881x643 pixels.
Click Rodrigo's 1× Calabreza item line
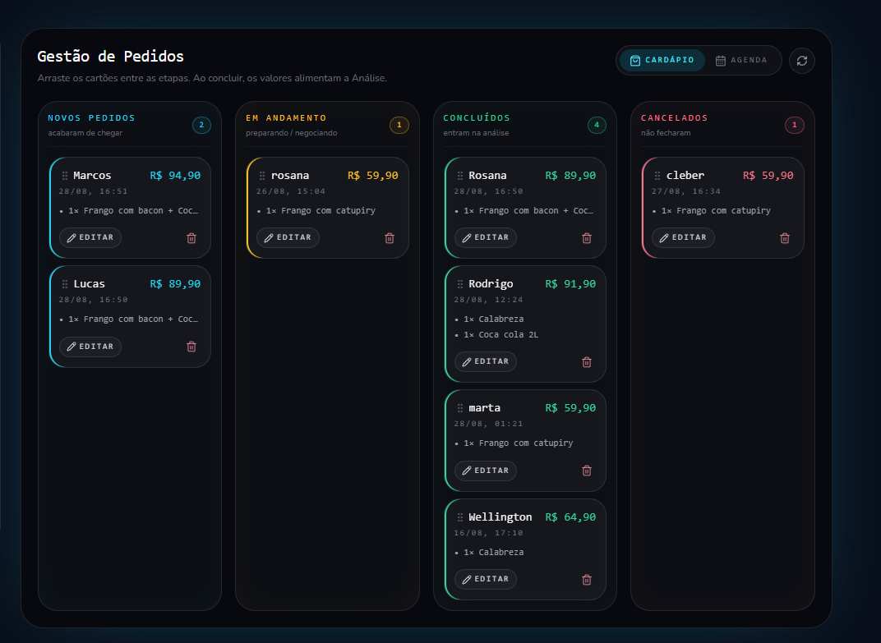tap(493, 319)
